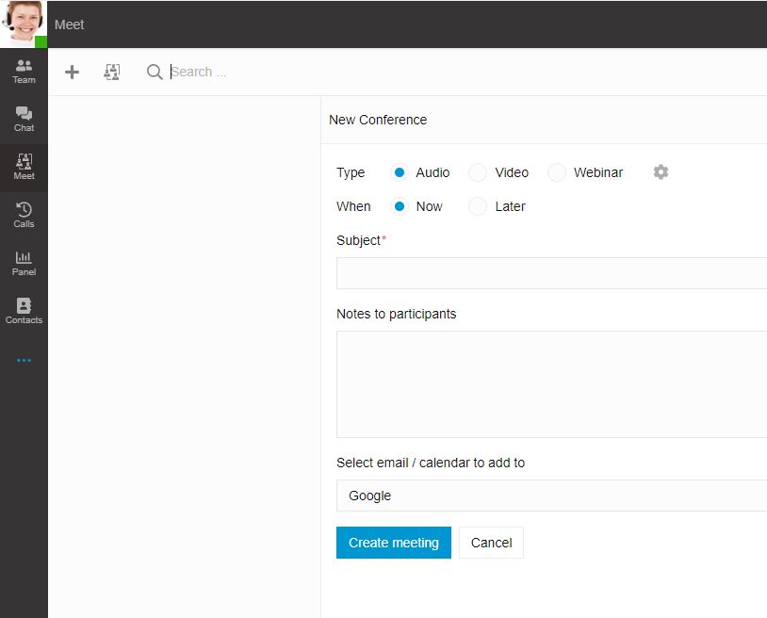Click the New Conference heading
The width and height of the screenshot is (767, 618).
[x=378, y=120]
